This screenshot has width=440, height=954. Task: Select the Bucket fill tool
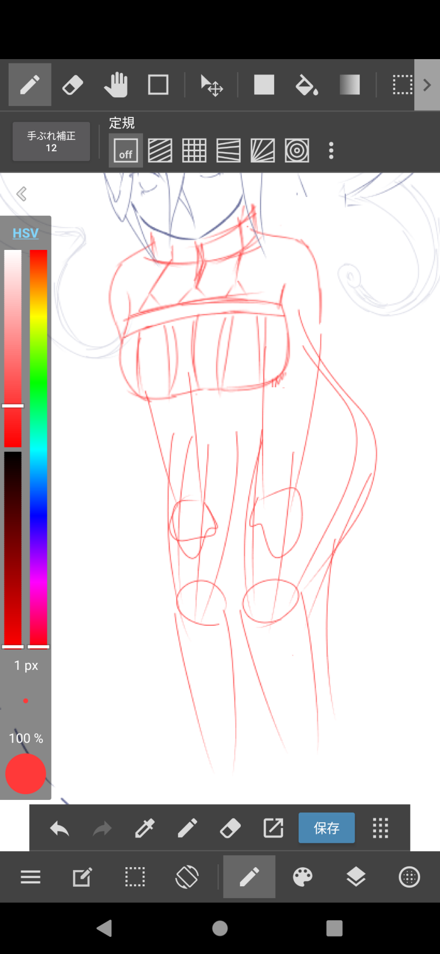click(x=307, y=85)
